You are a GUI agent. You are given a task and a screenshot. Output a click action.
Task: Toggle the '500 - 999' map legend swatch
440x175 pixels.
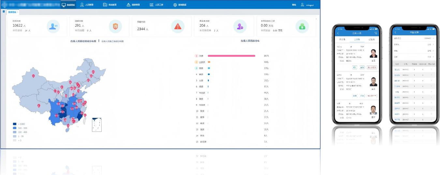tap(14, 128)
